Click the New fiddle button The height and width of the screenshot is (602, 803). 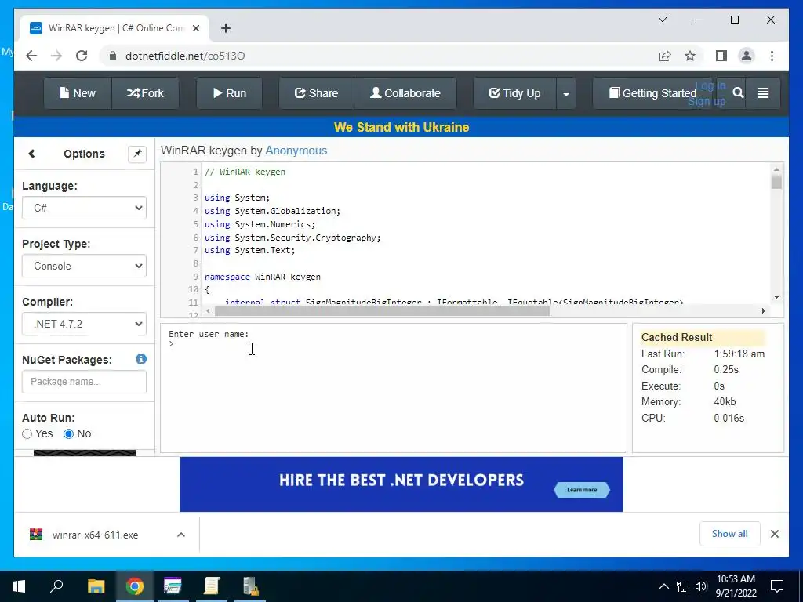coord(78,93)
